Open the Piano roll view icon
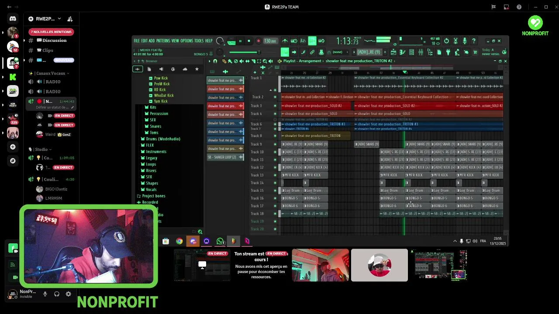 tap(402, 52)
